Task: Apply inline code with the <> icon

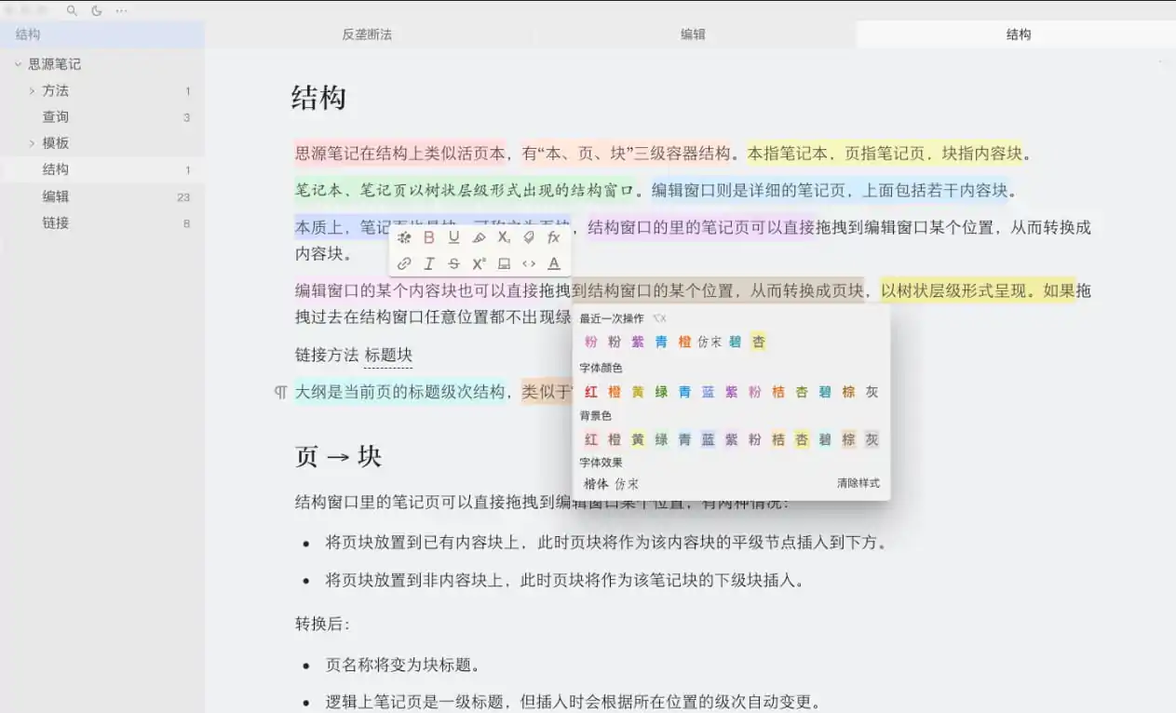Action: [529, 263]
